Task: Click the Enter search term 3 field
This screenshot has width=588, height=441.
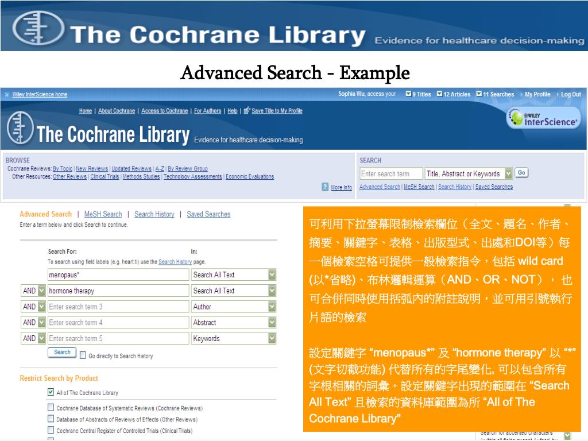Action: click(x=118, y=307)
